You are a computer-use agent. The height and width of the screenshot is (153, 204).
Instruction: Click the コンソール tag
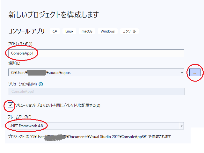(x=129, y=31)
